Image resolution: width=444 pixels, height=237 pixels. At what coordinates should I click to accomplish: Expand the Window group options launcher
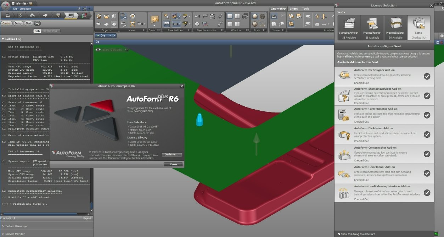click(247, 31)
